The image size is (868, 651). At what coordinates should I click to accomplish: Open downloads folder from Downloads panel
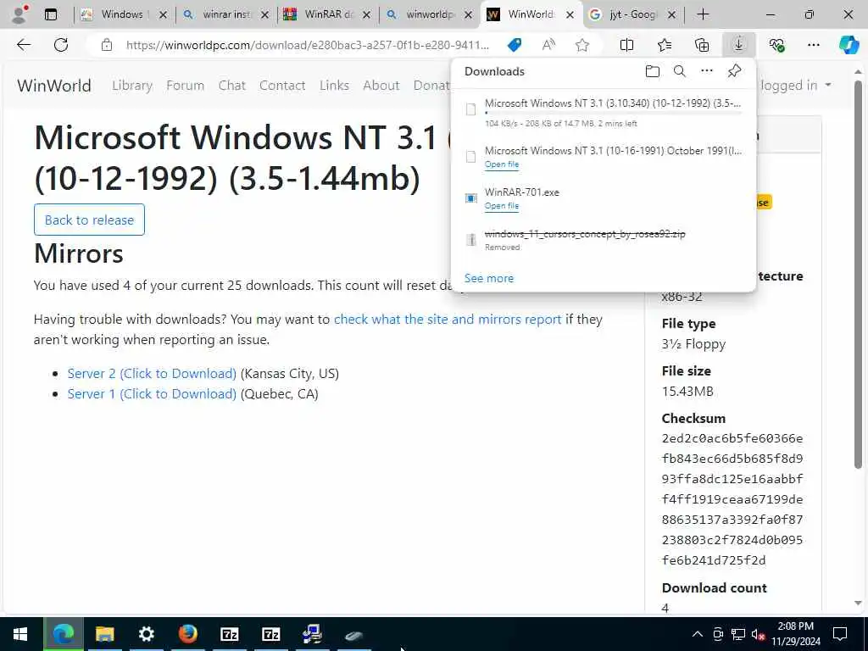pos(653,71)
